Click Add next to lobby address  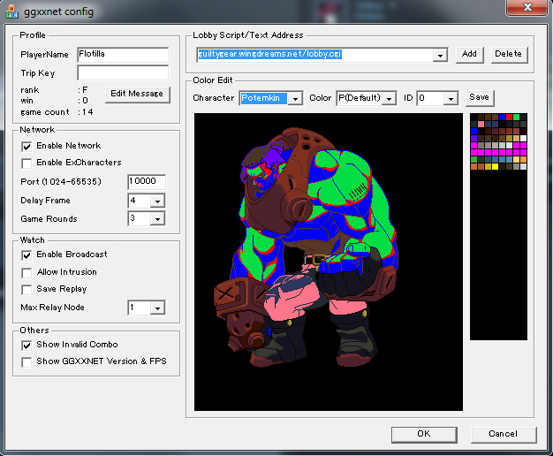[469, 55]
